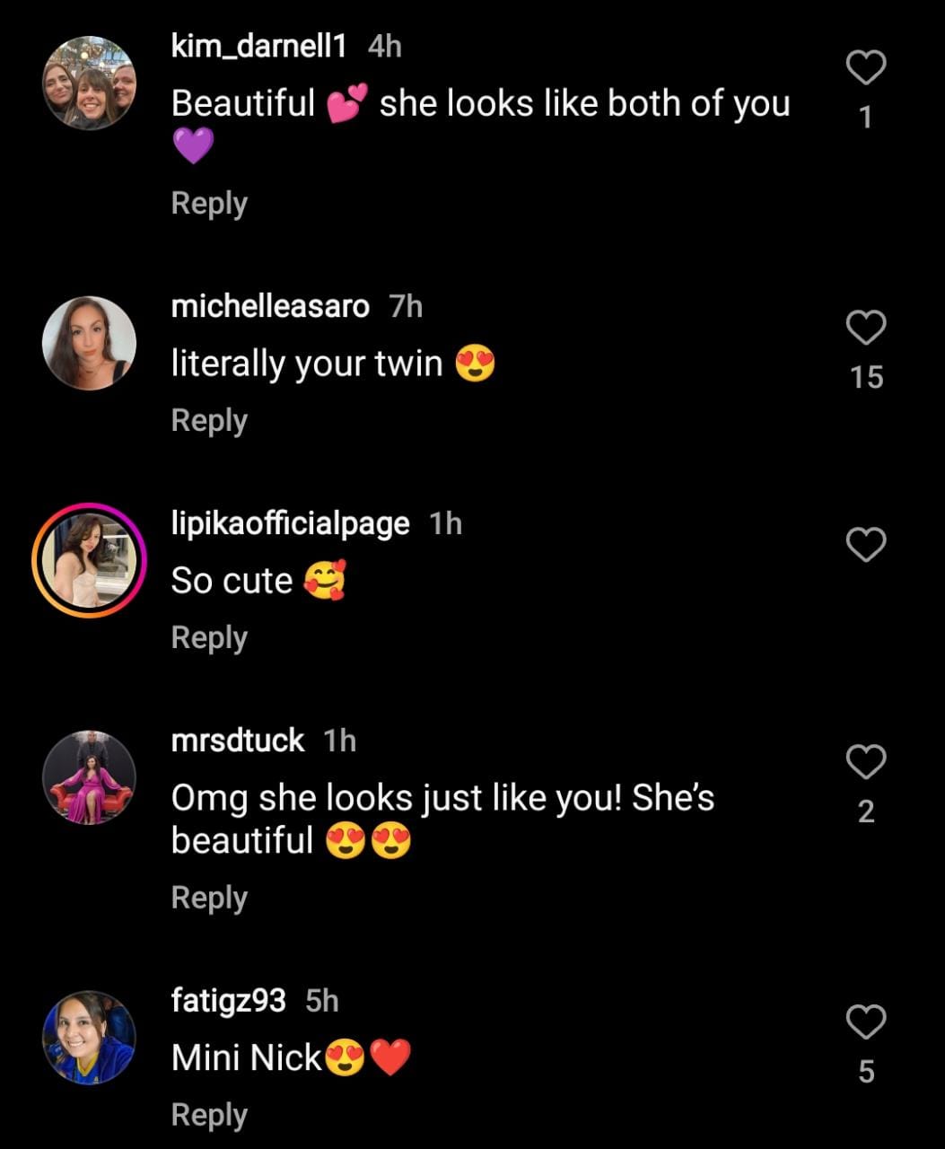
Task: Reply to lipikaofficialpage's comment
Action: click(209, 637)
